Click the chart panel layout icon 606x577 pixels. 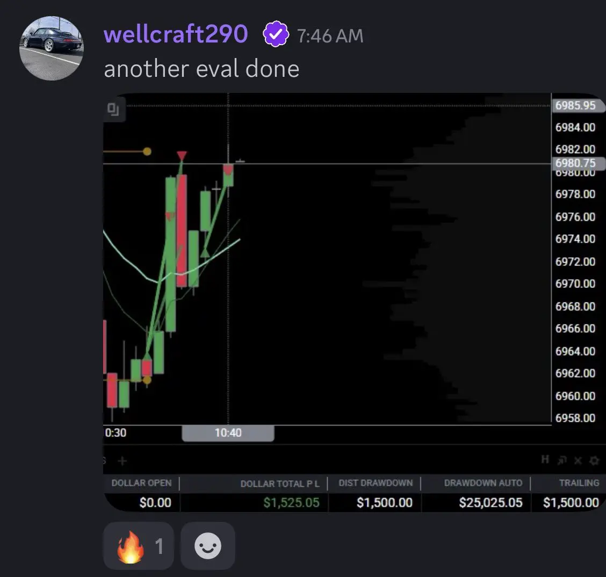[113, 110]
